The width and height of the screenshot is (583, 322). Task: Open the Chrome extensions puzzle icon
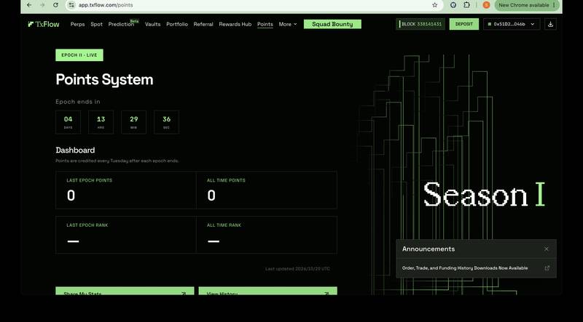point(466,5)
